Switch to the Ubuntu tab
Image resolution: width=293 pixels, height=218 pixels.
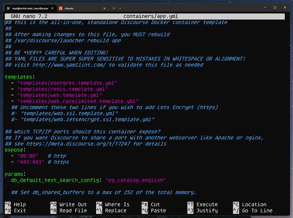[x=82, y=8]
